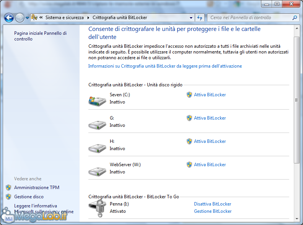Click the Seven (C:) Windows drive icon
This screenshot has height=225, width=303.
[x=97, y=101]
